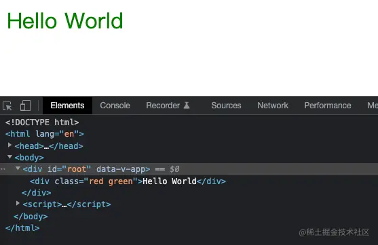Click the Hello World text node in DOM
The image size is (378, 245).
tap(170, 181)
